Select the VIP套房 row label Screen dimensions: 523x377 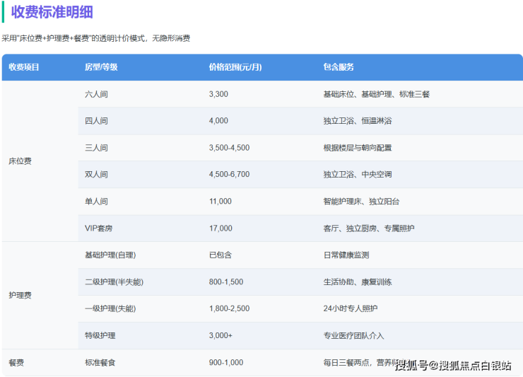pyautogui.click(x=99, y=228)
